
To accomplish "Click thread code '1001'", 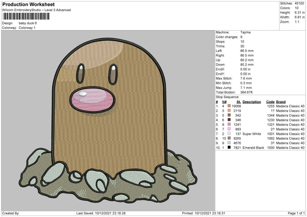I will (x=271, y=134).
